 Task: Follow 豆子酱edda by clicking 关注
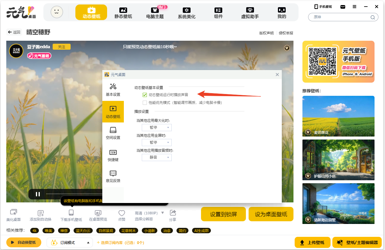[61, 47]
